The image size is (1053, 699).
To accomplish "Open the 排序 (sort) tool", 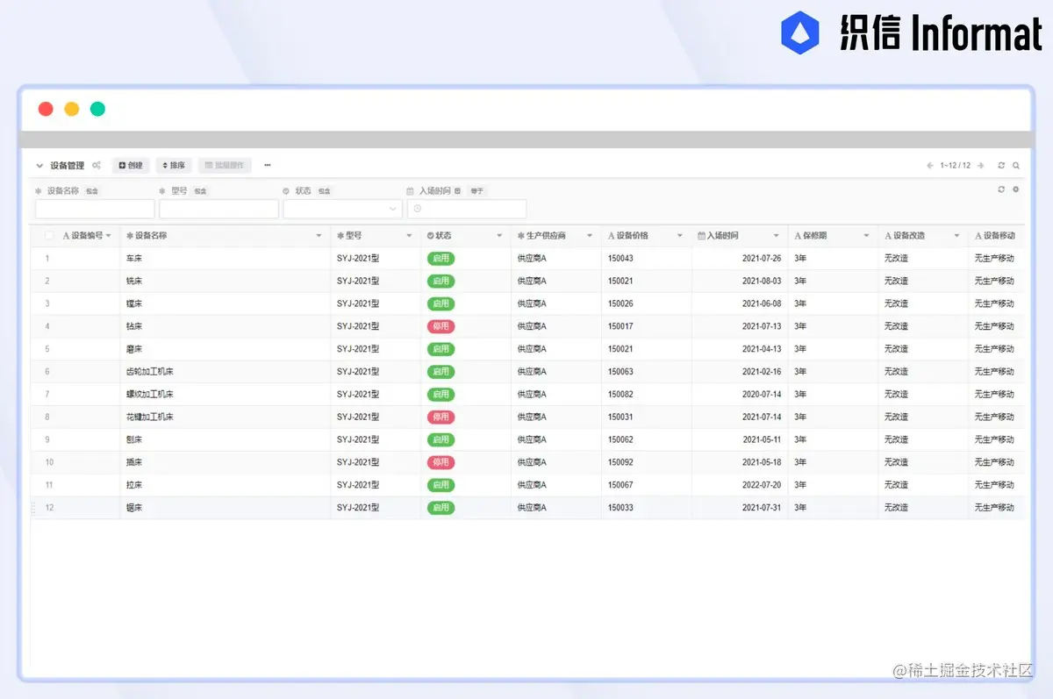I will pyautogui.click(x=173, y=166).
